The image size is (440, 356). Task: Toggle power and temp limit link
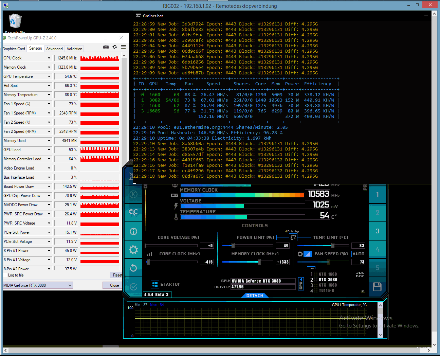pos(293,237)
